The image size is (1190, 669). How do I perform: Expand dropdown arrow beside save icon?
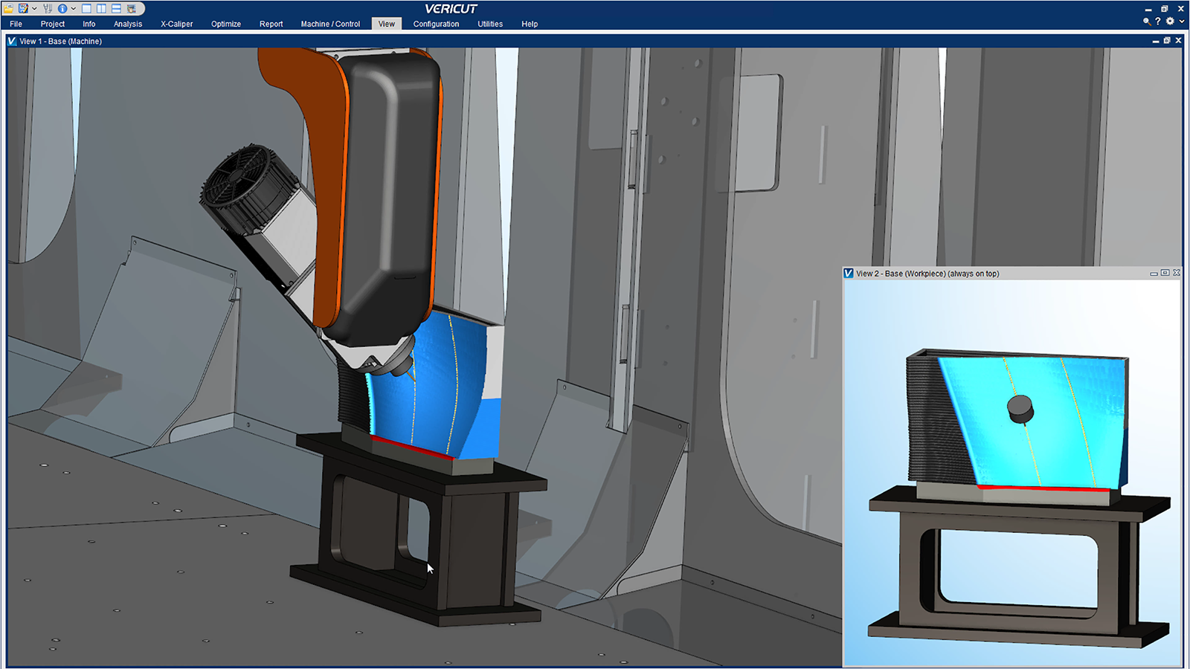click(x=34, y=9)
